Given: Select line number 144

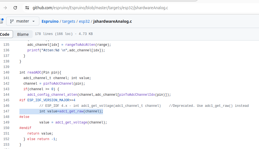Looking at the screenshot, I should pos(6,95).
